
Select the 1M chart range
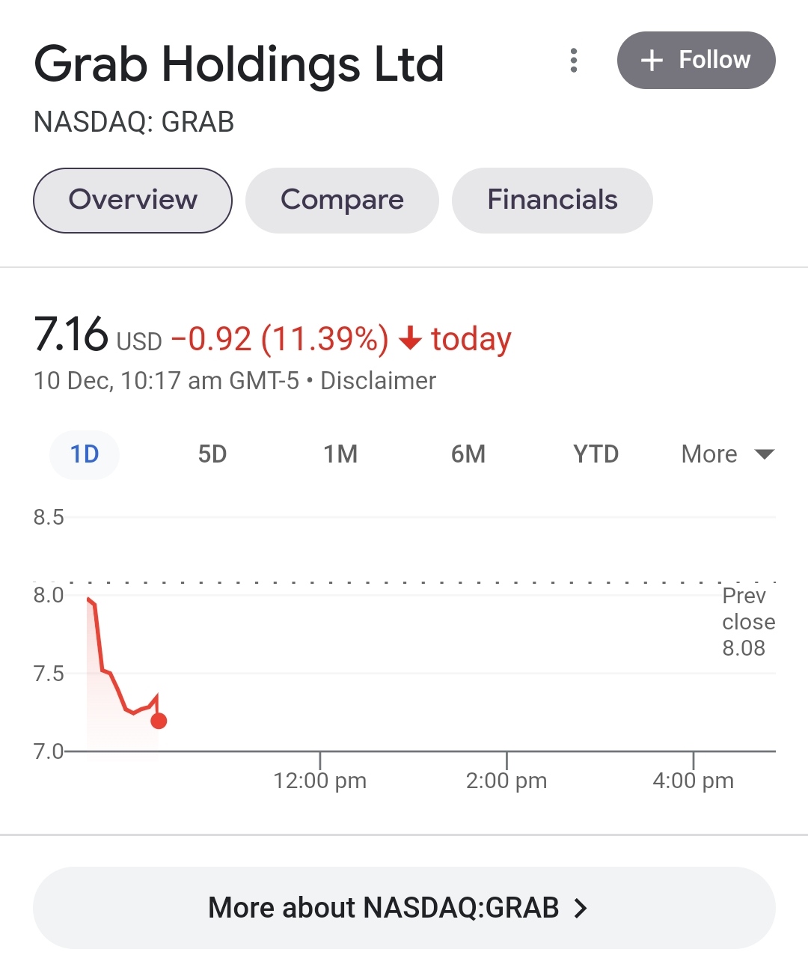[x=340, y=454]
